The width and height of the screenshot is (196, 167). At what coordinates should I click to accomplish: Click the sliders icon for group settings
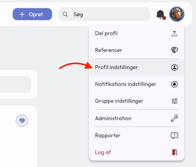174,101
